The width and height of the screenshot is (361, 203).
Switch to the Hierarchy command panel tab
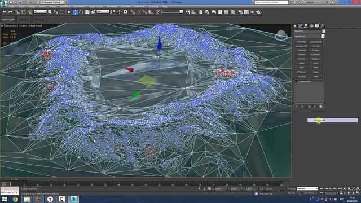306,26
